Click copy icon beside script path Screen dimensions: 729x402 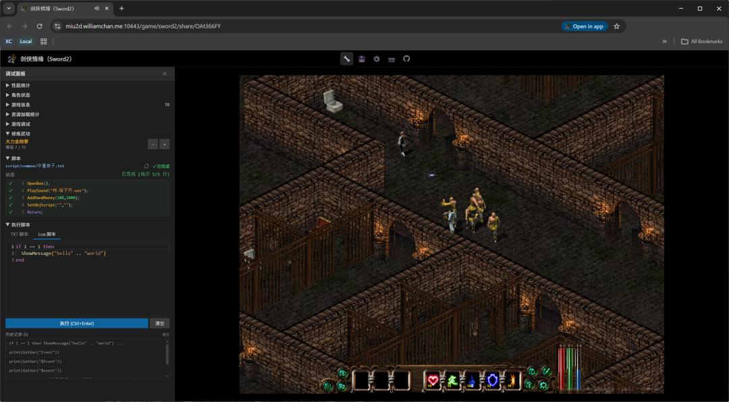click(146, 166)
